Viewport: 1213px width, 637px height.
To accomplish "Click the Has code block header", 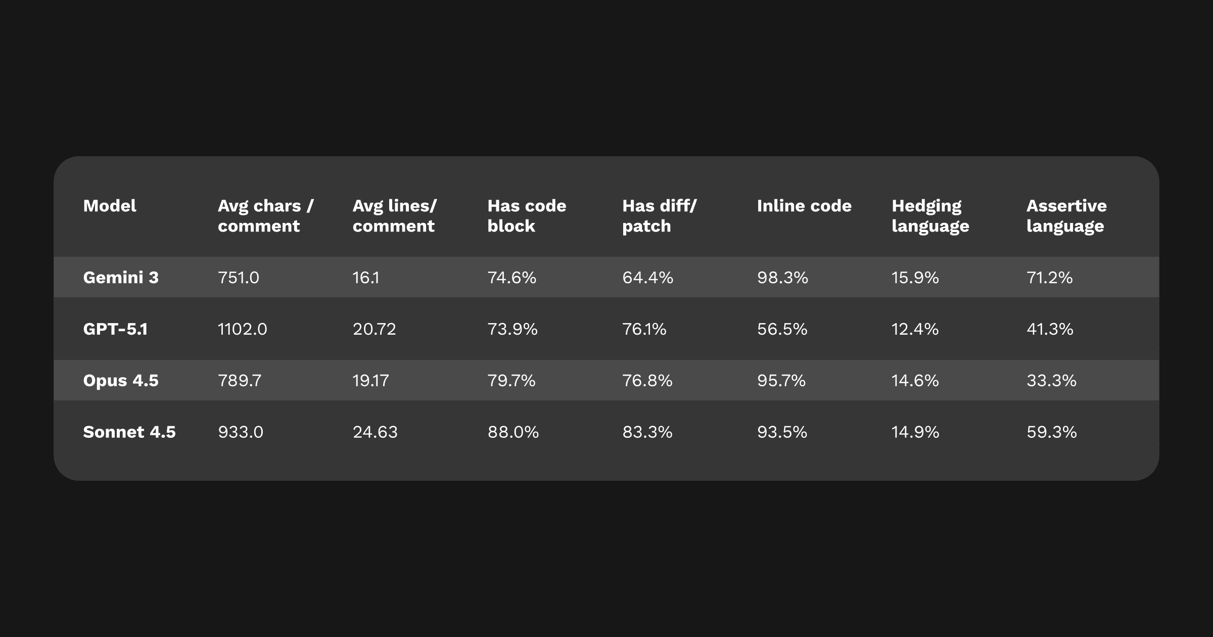I will [527, 216].
